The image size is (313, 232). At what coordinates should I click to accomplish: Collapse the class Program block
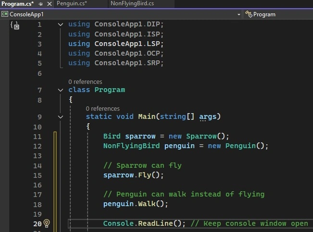pyautogui.click(x=61, y=90)
